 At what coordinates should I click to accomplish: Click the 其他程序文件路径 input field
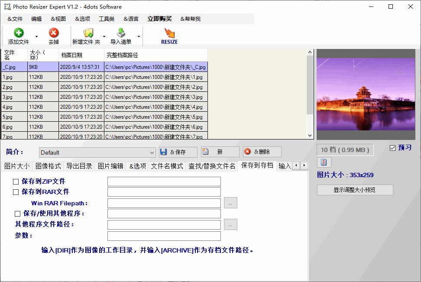[x=164, y=225]
